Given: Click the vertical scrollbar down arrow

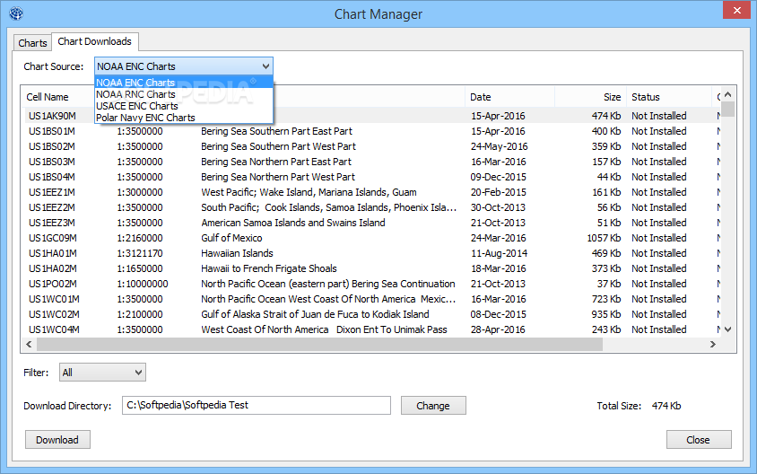Looking at the screenshot, I should (x=728, y=329).
